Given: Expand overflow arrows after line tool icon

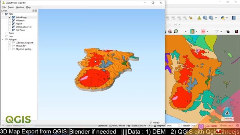Looking at the screenshot, I should (221, 31).
